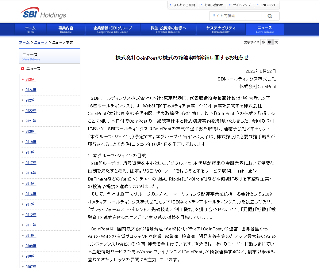Select 2021年 in news archive
The width and height of the screenshot is (319, 268).
[x=31, y=121]
